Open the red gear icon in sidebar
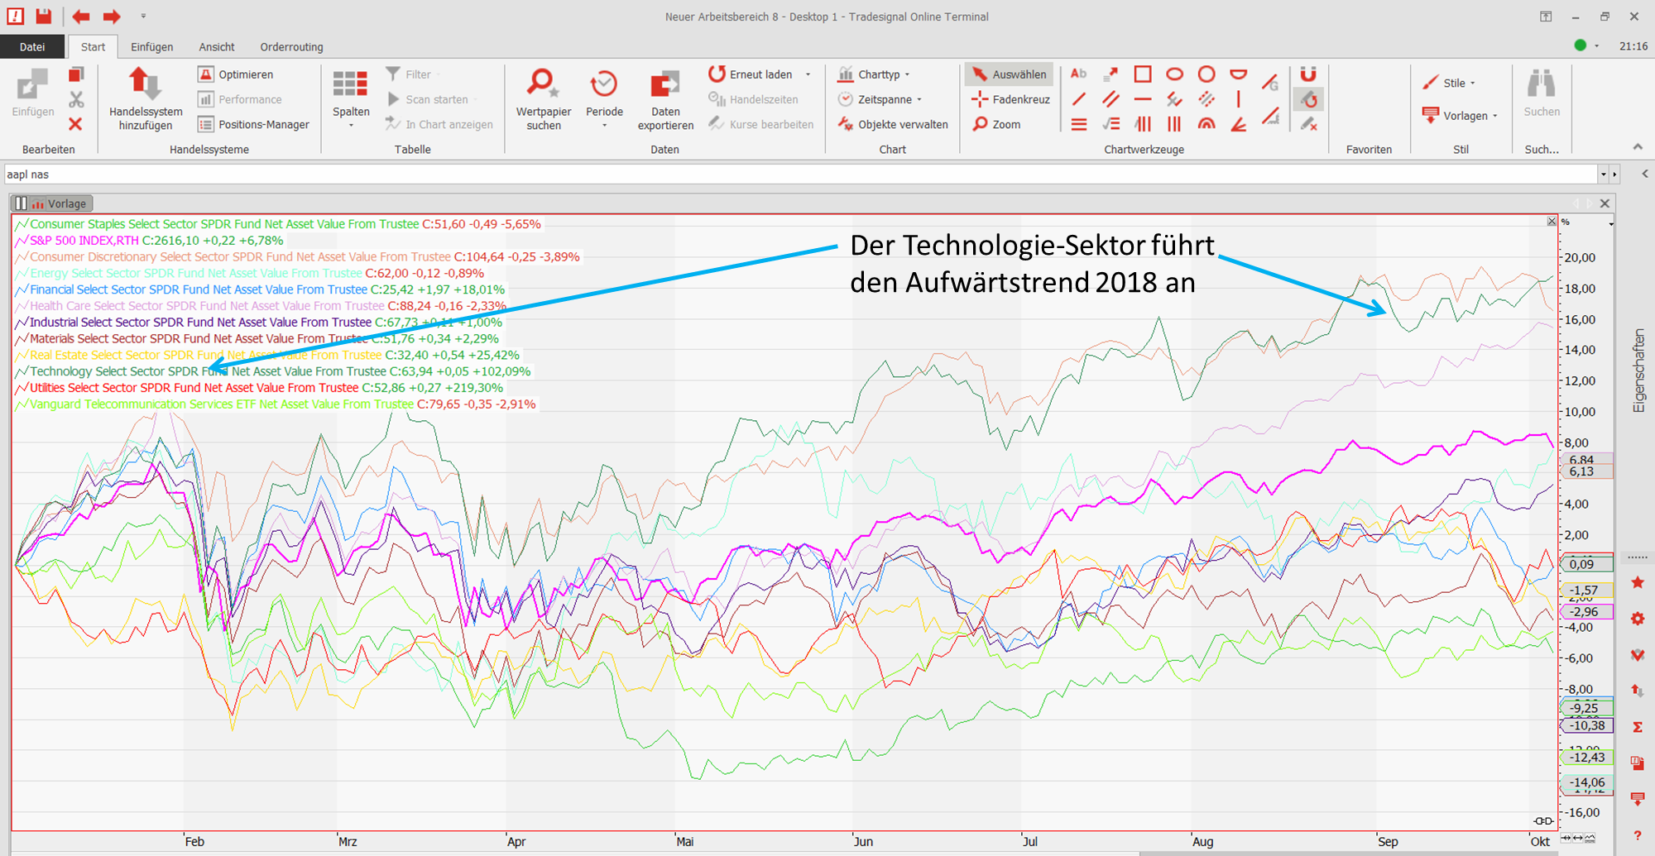The width and height of the screenshot is (1655, 856). 1637,619
